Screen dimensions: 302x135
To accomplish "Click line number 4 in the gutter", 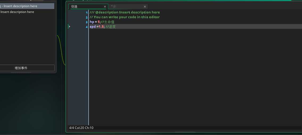I will pyautogui.click(x=87, y=27).
